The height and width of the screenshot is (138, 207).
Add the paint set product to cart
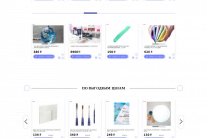pos(81,57)
